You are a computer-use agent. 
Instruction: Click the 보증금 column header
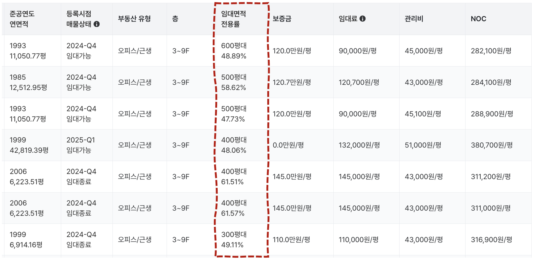(282, 19)
